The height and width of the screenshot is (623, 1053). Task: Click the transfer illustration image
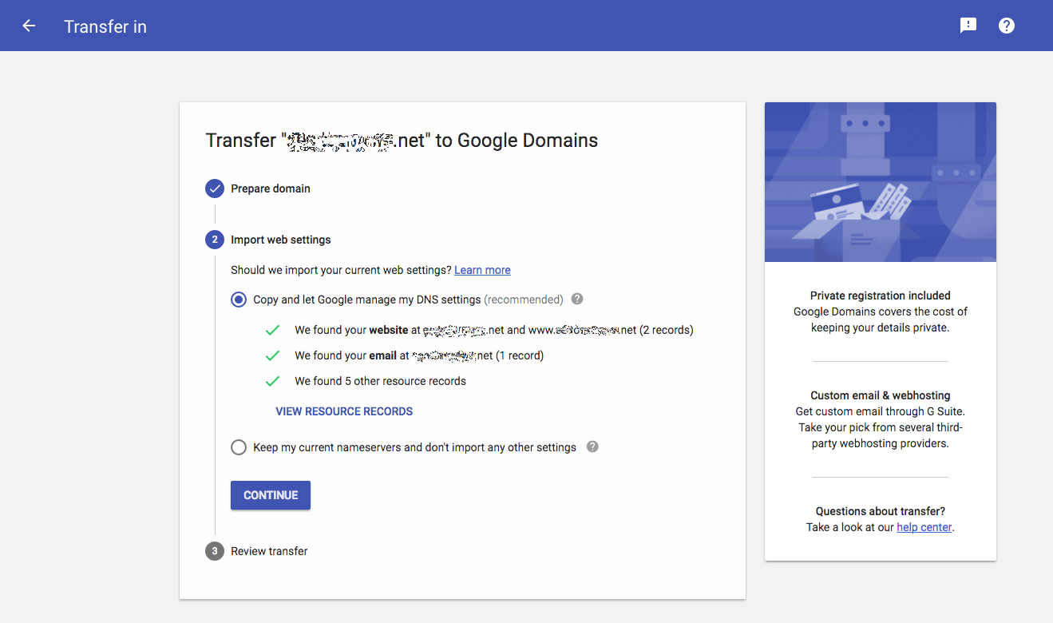click(881, 182)
